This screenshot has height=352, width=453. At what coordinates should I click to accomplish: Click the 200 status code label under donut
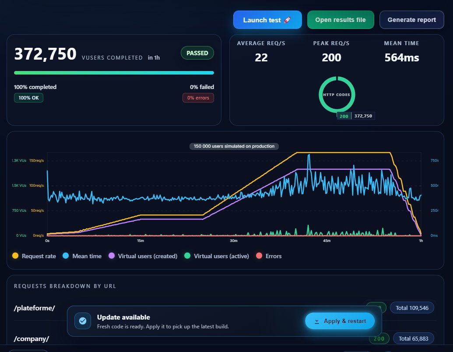tap(344, 116)
